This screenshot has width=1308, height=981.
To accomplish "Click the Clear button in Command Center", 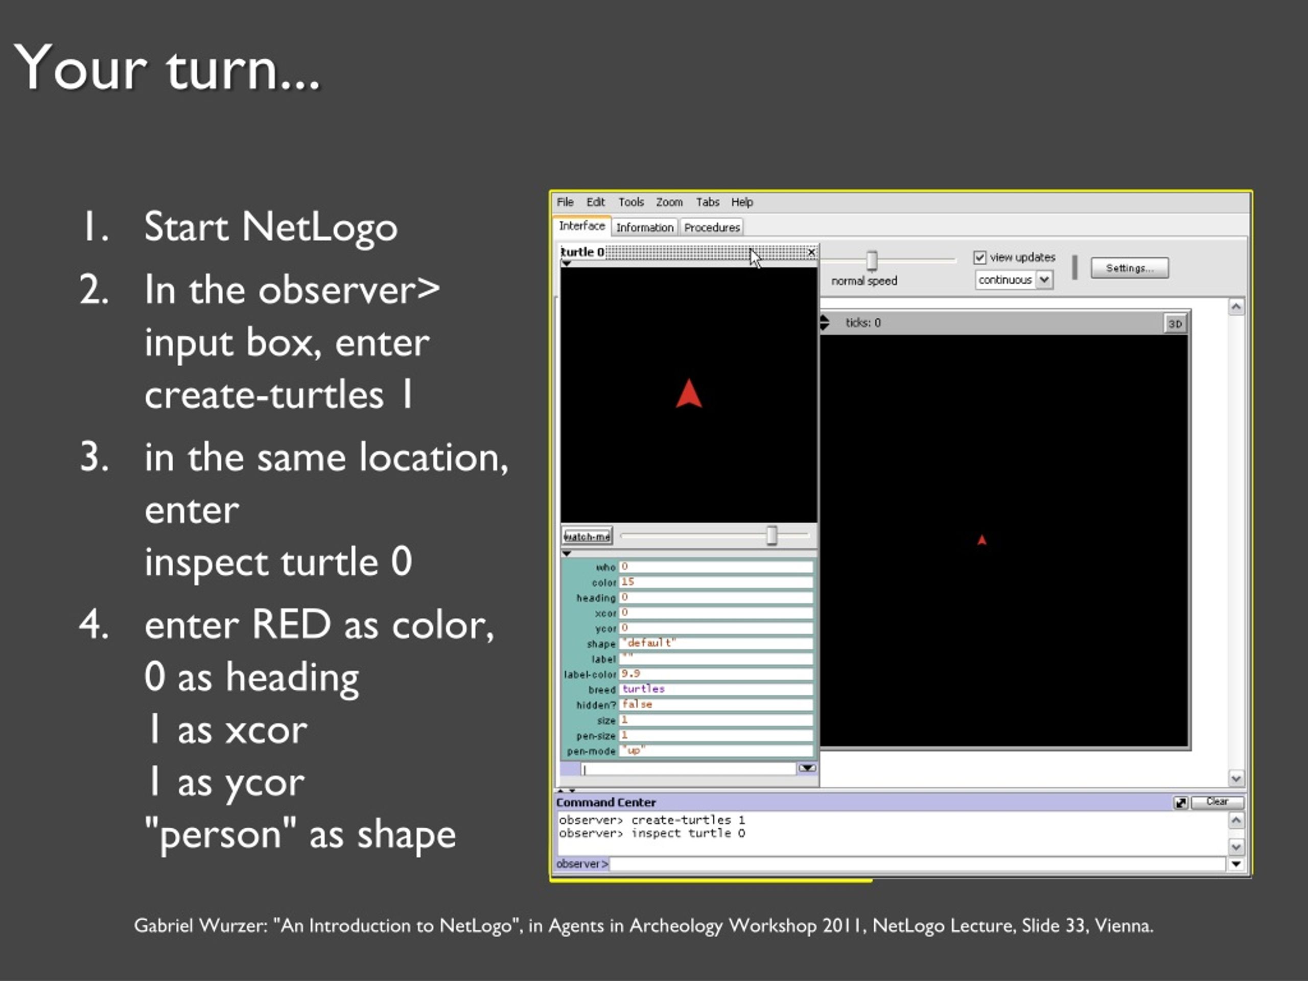I will (x=1217, y=802).
